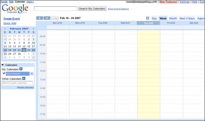Screen dimensions: 205x121
Task: Switch to Day view tab
Action: pos(154,19)
